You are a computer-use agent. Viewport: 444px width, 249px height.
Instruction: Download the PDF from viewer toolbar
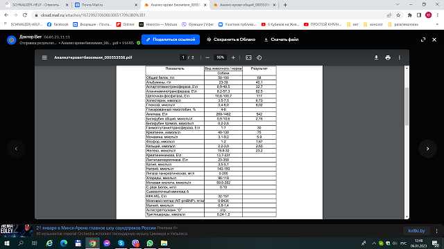376,57
